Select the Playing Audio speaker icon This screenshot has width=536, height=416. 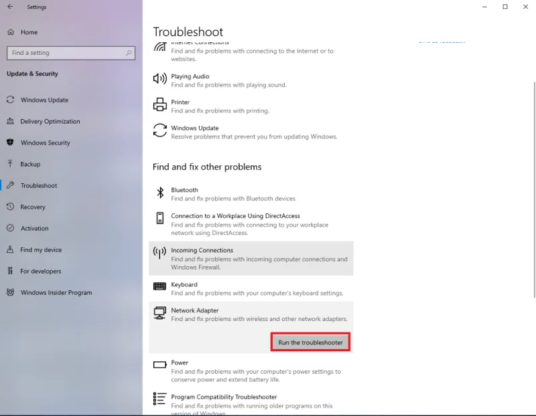pyautogui.click(x=160, y=78)
